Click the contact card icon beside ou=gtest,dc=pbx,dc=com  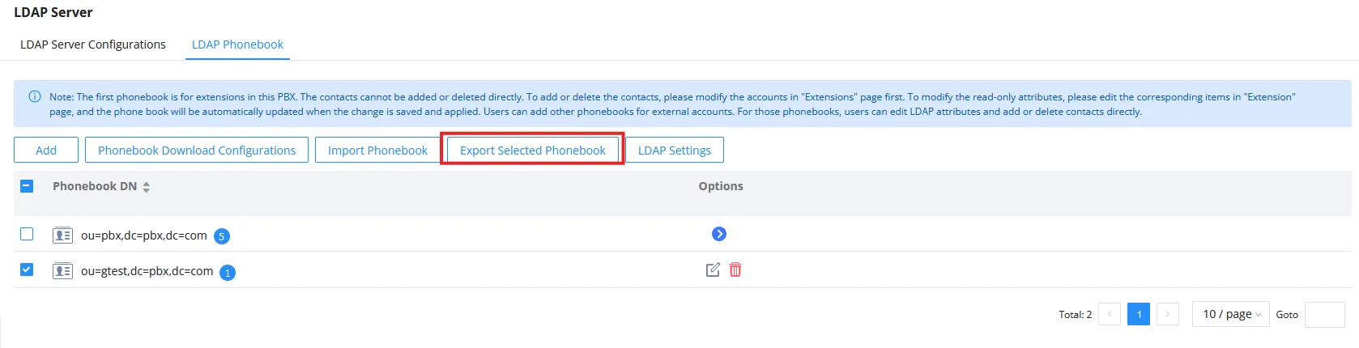(x=62, y=271)
